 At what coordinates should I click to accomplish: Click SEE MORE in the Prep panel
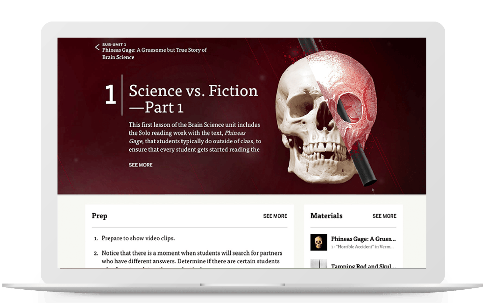coord(275,216)
